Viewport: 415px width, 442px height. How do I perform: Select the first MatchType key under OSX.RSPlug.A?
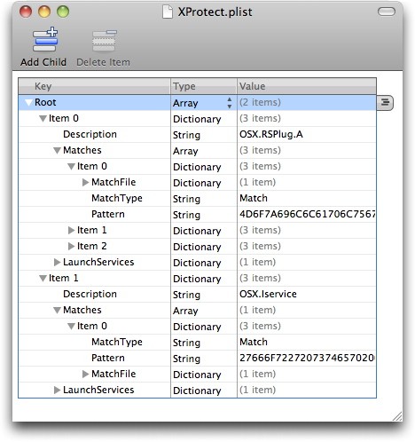tap(117, 198)
